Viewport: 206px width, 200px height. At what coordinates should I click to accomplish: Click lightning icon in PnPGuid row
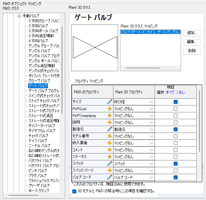(110, 109)
